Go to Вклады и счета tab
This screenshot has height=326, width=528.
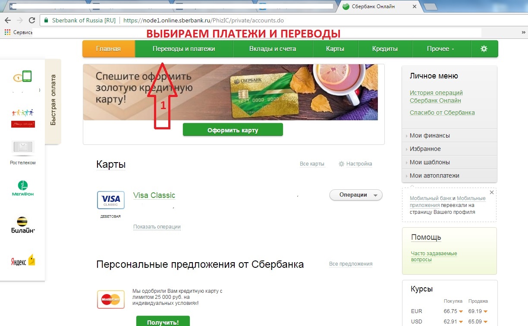pyautogui.click(x=273, y=49)
